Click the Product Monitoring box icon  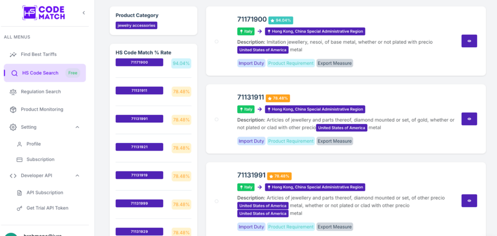pyautogui.click(x=13, y=110)
